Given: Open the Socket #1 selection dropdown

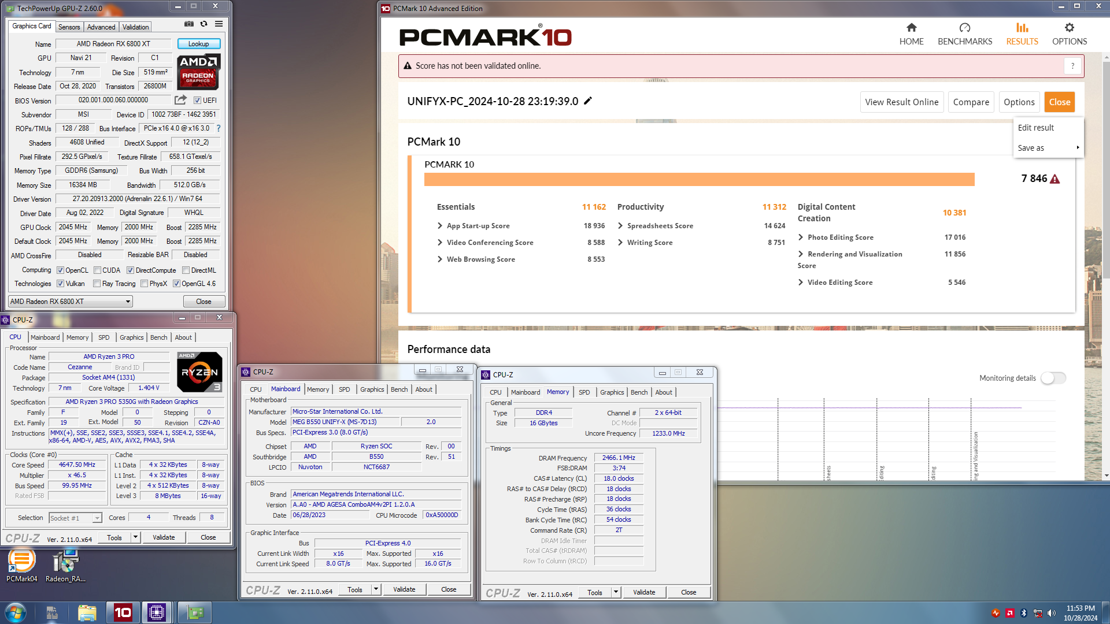Looking at the screenshot, I should (75, 518).
